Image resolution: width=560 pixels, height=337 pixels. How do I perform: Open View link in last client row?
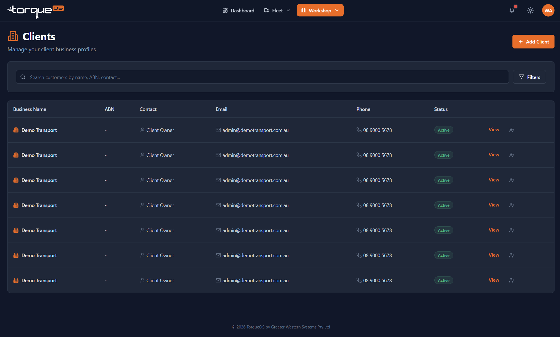coord(494,280)
